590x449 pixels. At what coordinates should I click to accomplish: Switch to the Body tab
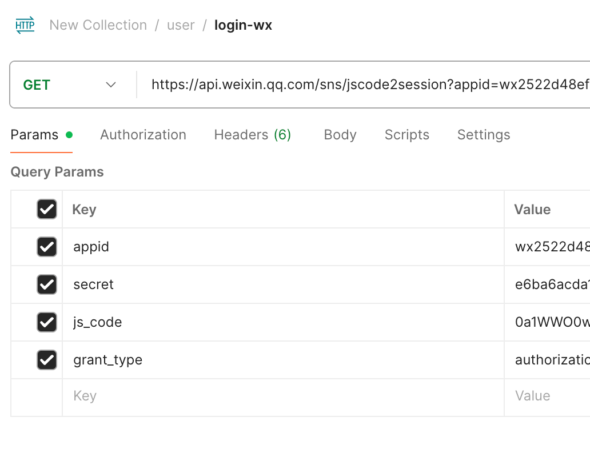(340, 135)
